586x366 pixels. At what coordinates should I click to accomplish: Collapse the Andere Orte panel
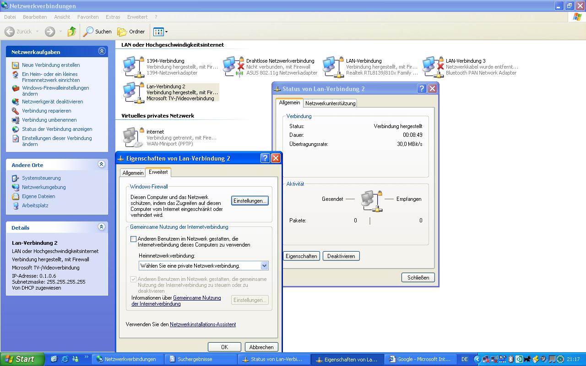102,165
